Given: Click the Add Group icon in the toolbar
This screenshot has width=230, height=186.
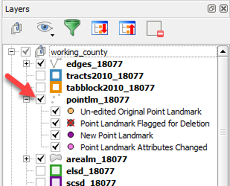Looking at the screenshot, I should click(x=16, y=28).
